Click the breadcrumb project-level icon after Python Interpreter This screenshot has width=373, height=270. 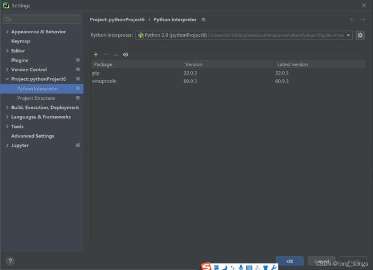(203, 19)
